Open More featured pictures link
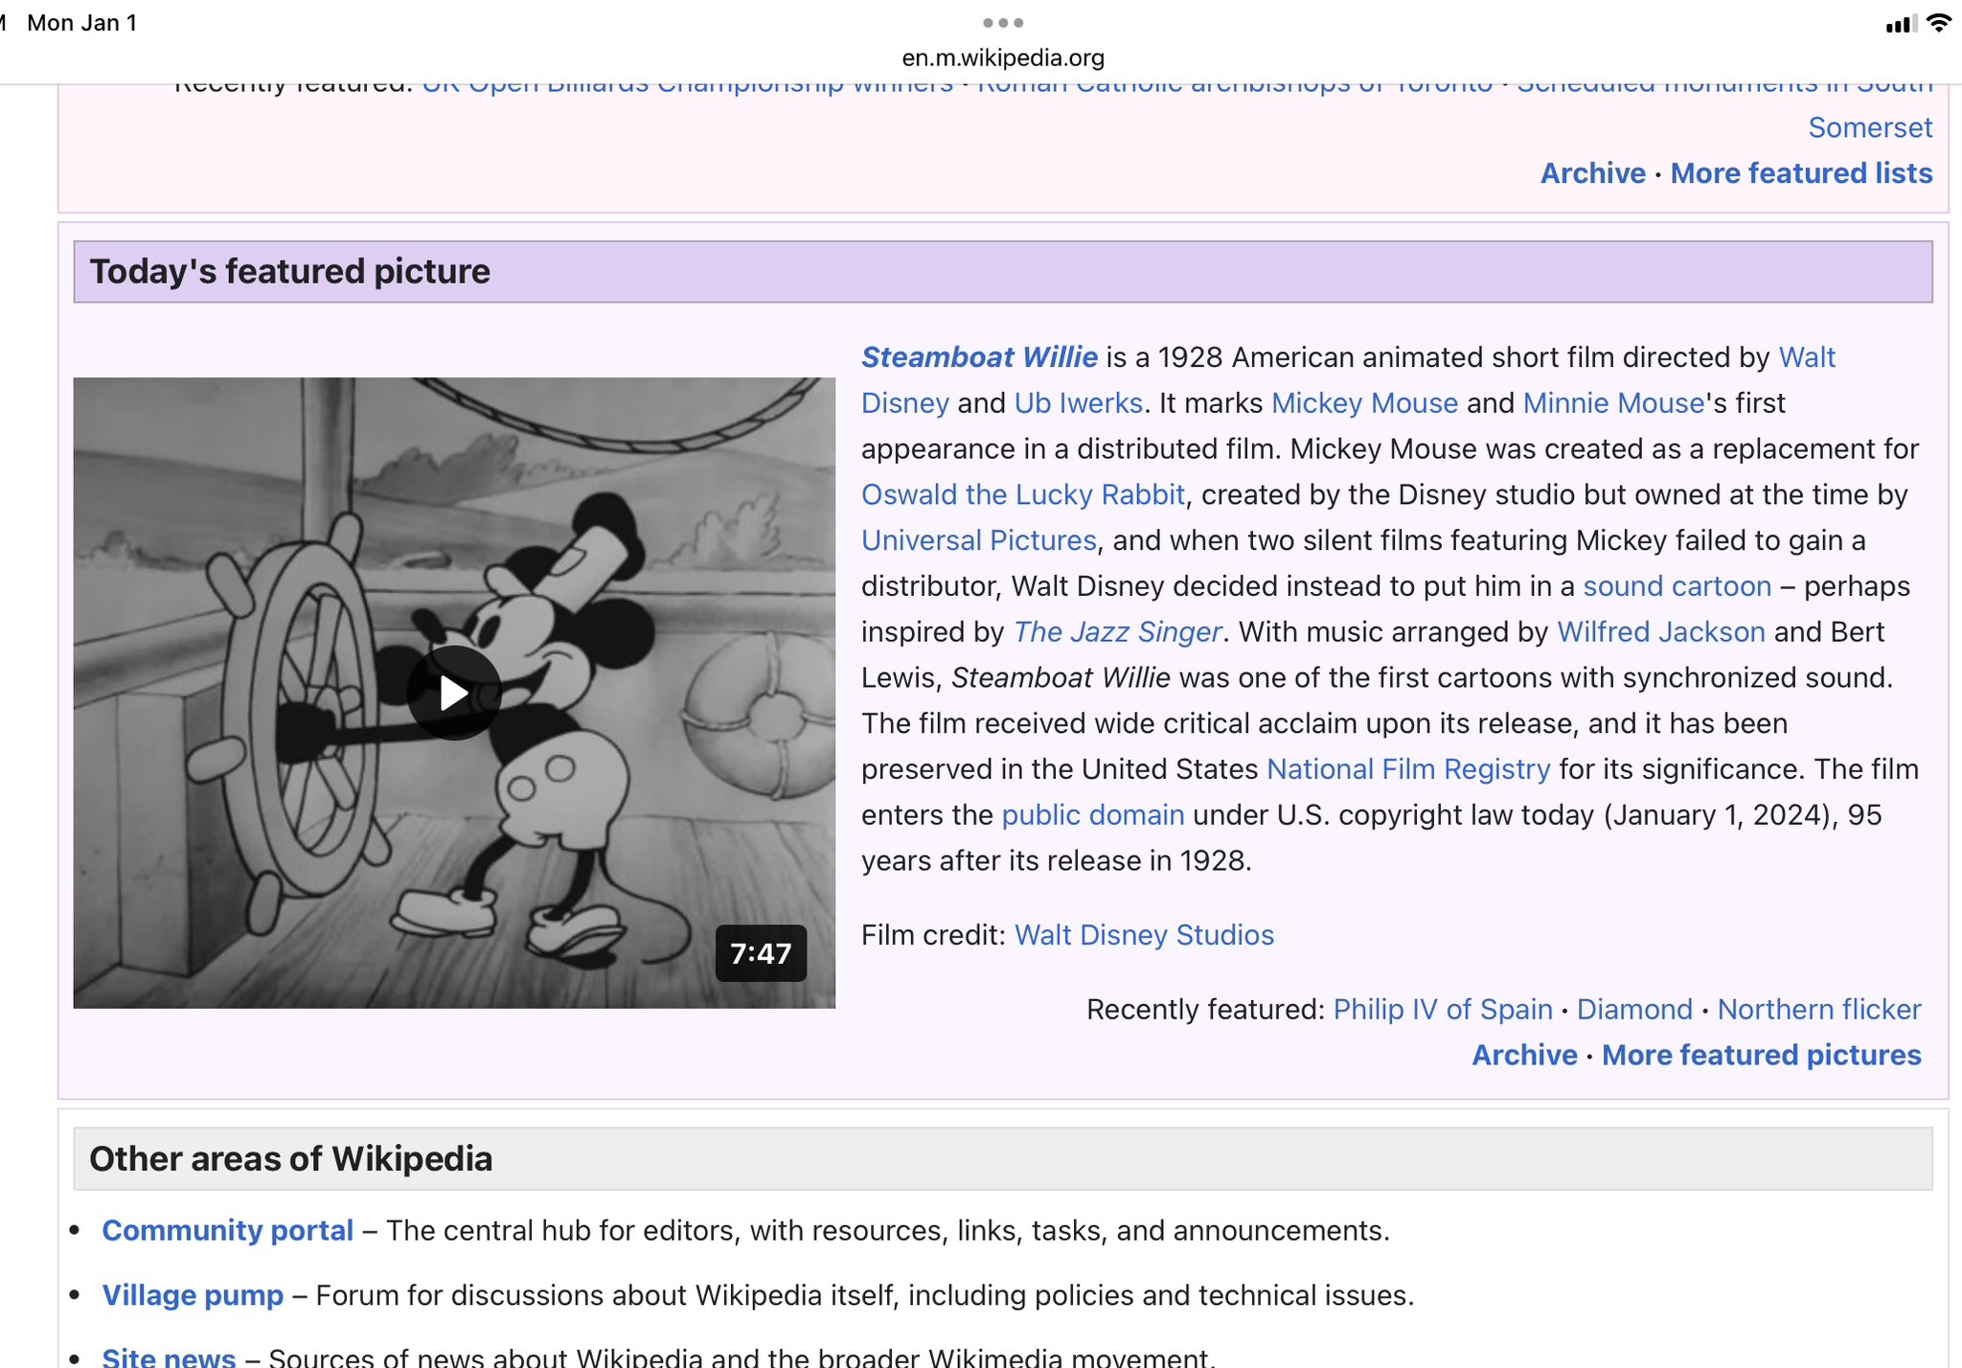1962x1368 pixels. tap(1762, 1056)
